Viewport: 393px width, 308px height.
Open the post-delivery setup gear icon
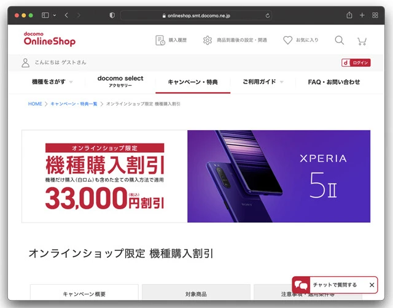tap(208, 40)
